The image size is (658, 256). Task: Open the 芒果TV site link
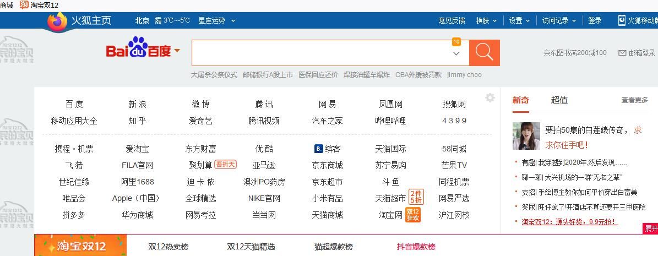click(x=454, y=165)
